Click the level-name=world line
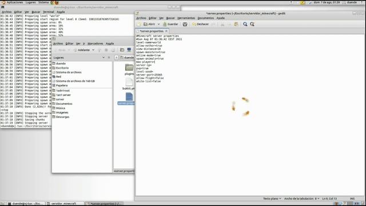Screen dimensions: 366x206 tap(149, 42)
